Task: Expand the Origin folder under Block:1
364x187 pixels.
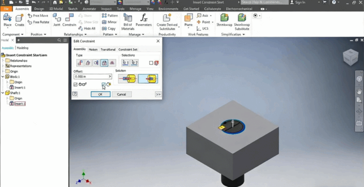Action: tap(7, 82)
